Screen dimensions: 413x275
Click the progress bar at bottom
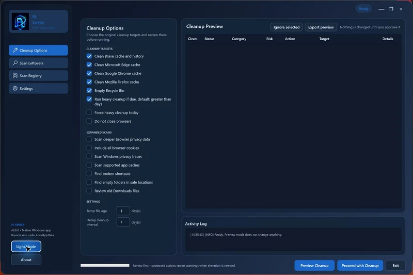[105, 265]
